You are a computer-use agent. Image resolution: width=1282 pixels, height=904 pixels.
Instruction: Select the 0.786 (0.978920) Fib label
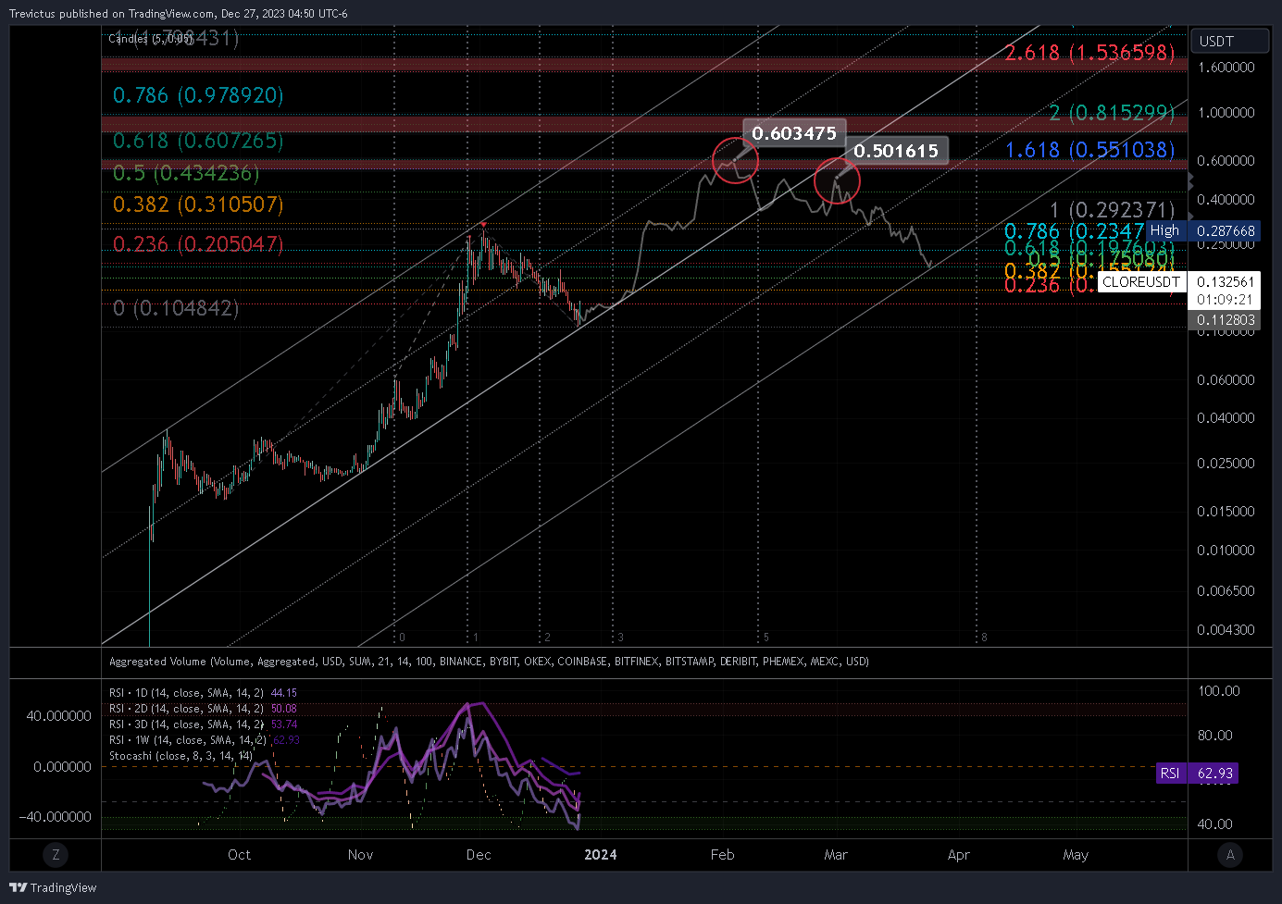[x=198, y=95]
